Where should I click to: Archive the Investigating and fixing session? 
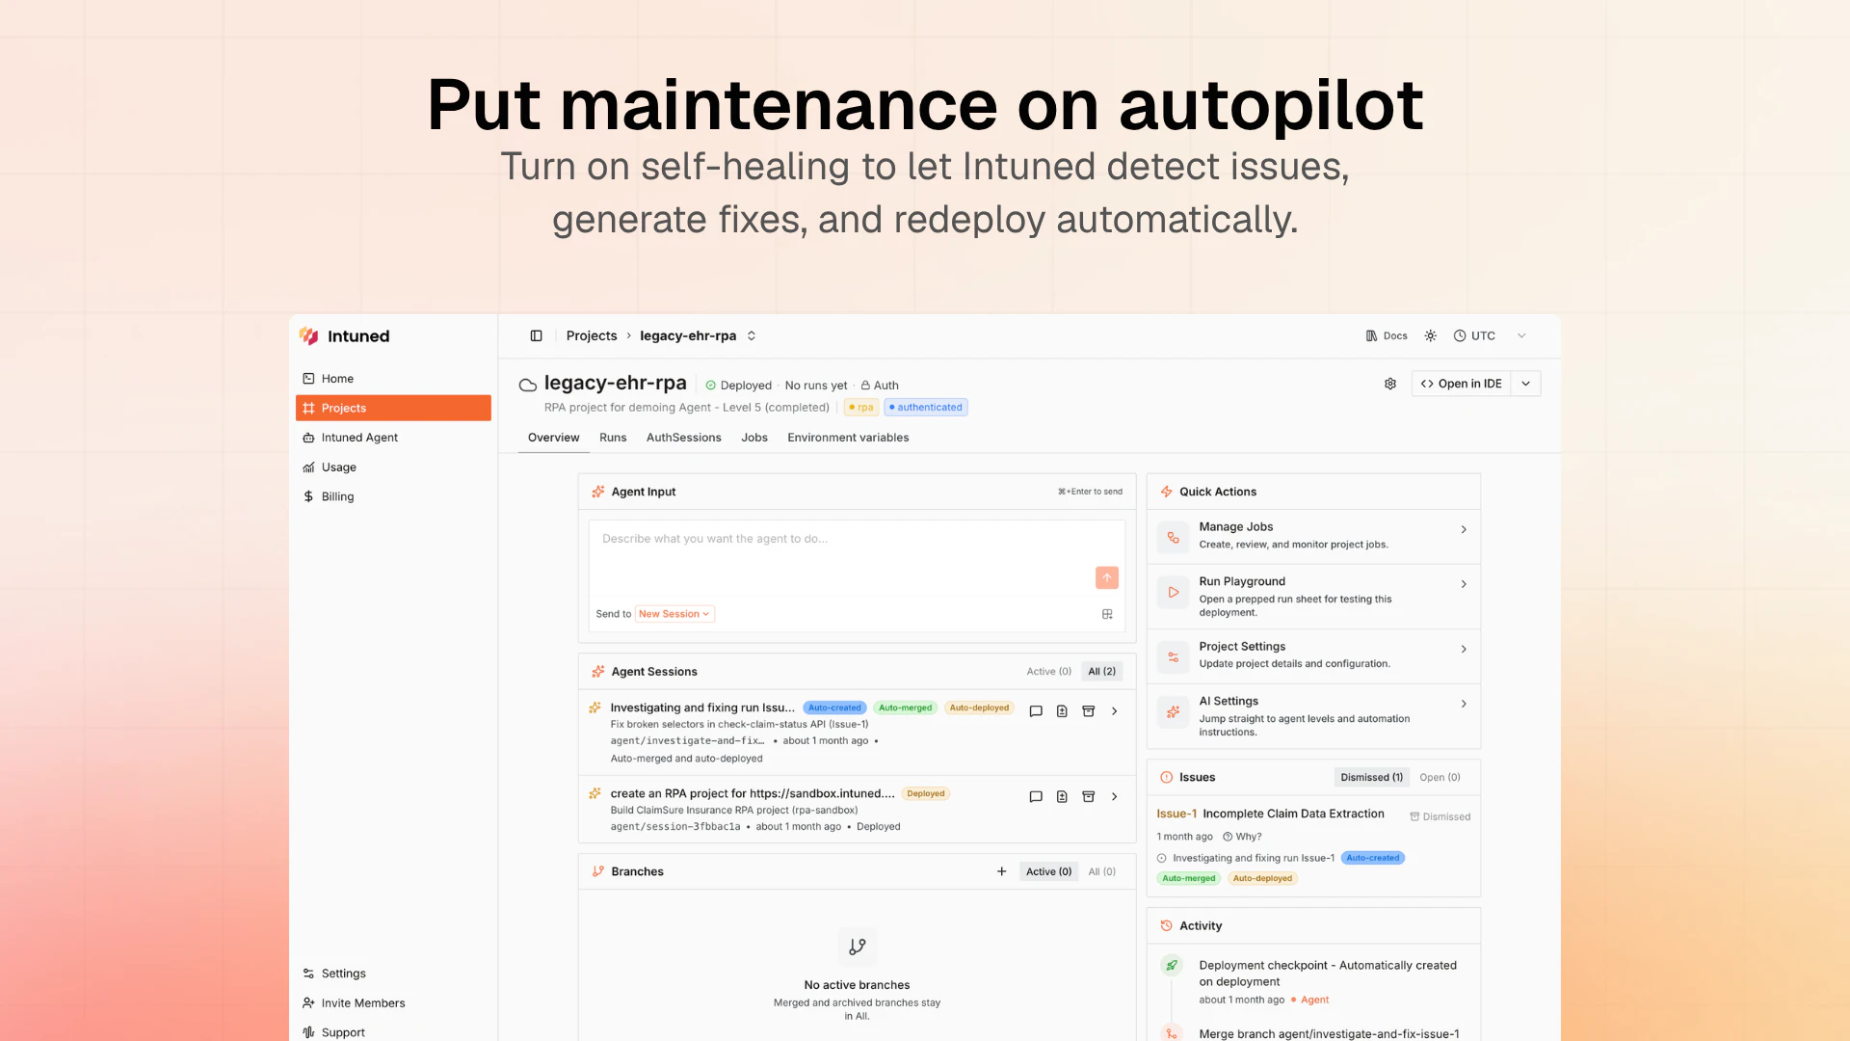(x=1089, y=711)
